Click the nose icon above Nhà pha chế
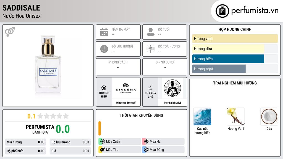Screen dimensions: 283x159 (150, 88)
